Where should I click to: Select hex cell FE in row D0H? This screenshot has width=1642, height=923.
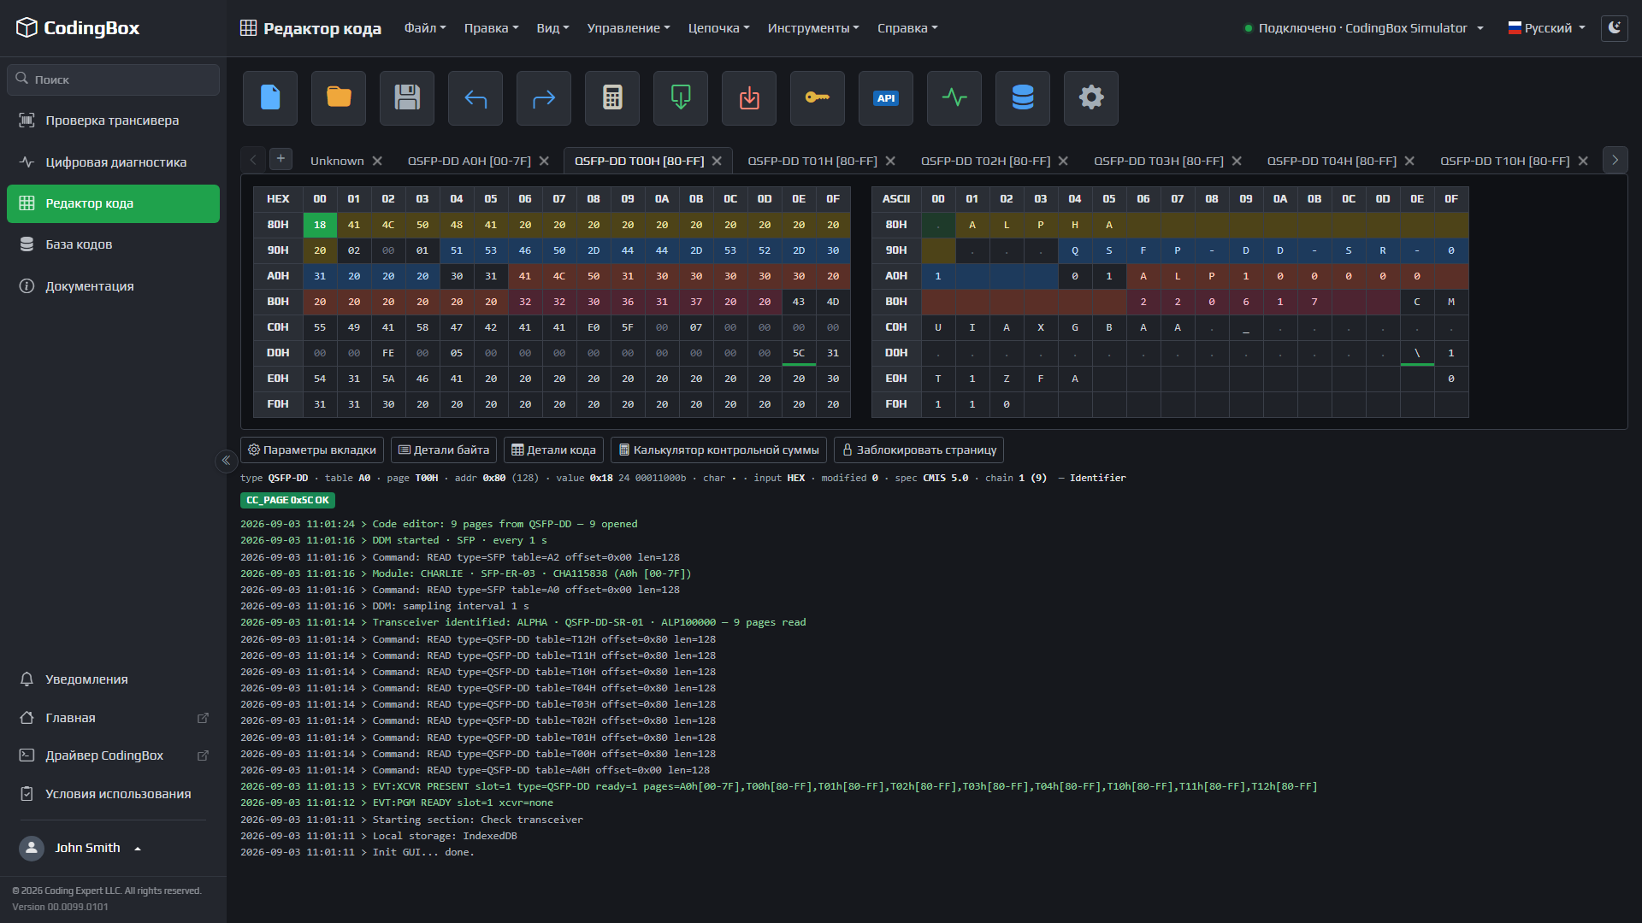[x=388, y=353]
